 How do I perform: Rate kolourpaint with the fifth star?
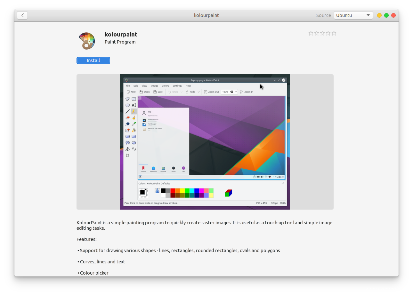[x=334, y=33]
